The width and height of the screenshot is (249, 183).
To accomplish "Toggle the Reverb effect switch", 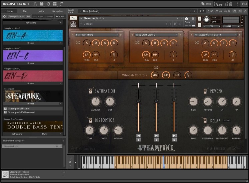I will click(x=204, y=91).
